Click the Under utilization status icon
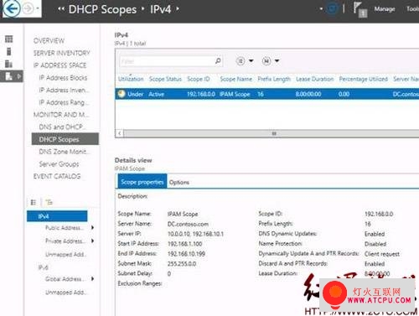Image resolution: width=419 pixels, height=316 pixels. click(122, 94)
